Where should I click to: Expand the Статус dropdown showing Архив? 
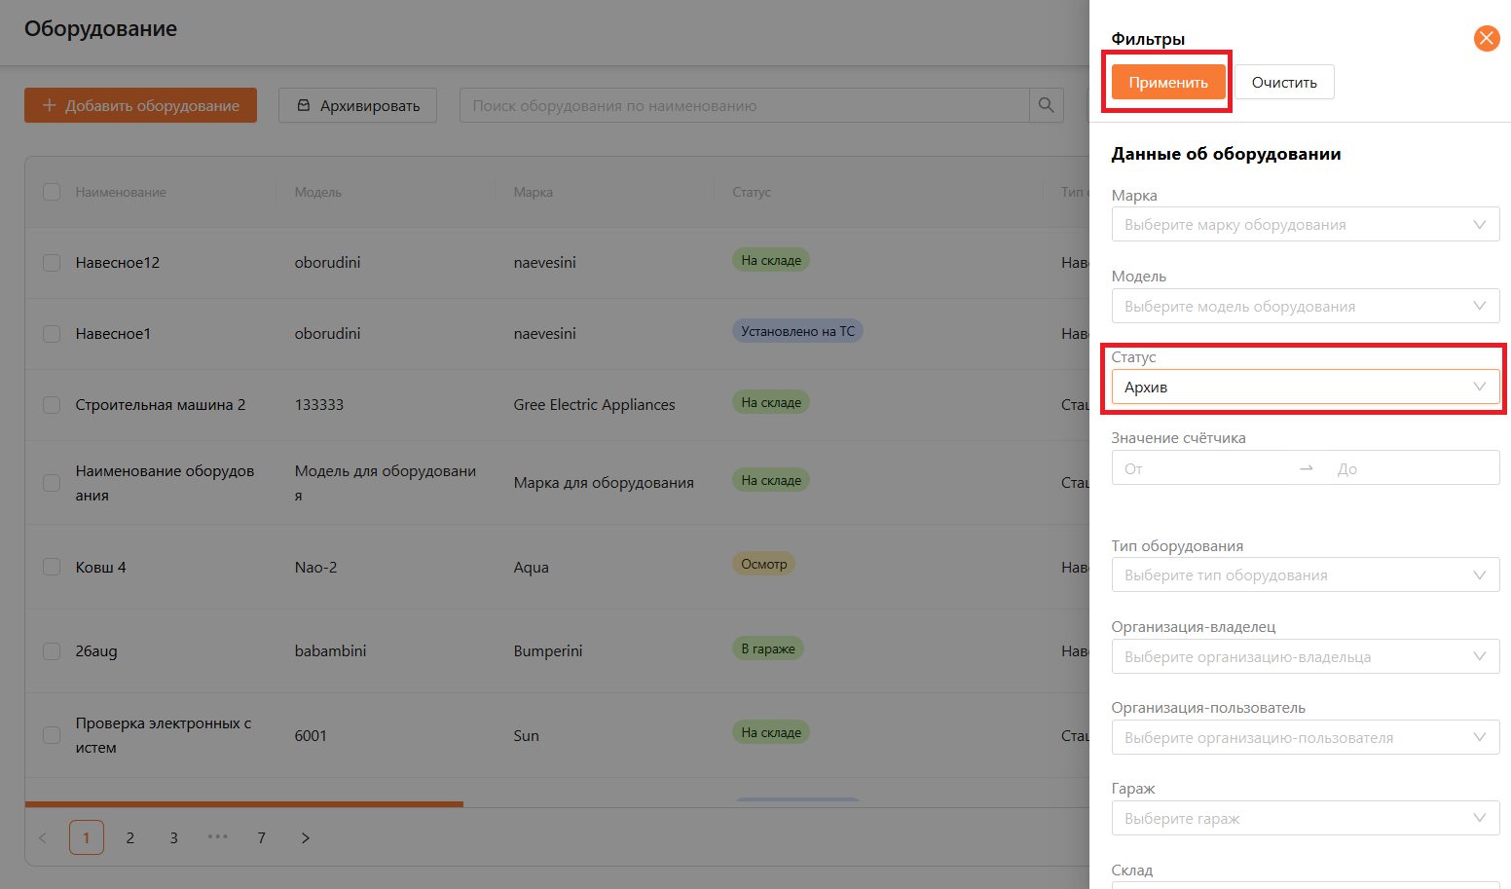[x=1305, y=387]
